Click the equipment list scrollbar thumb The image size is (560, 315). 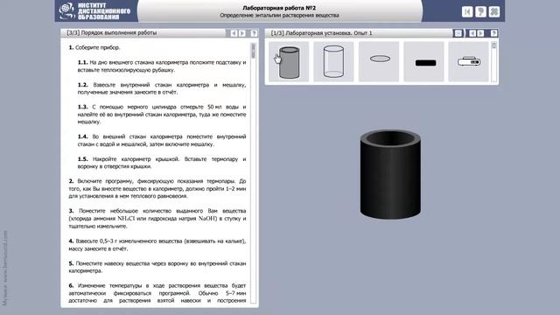click(493, 45)
